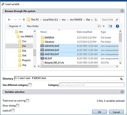The height and width of the screenshot is (115, 127).
Task: Select the Beispiel_ND_A1.xls file
Action: [x=79, y=63]
